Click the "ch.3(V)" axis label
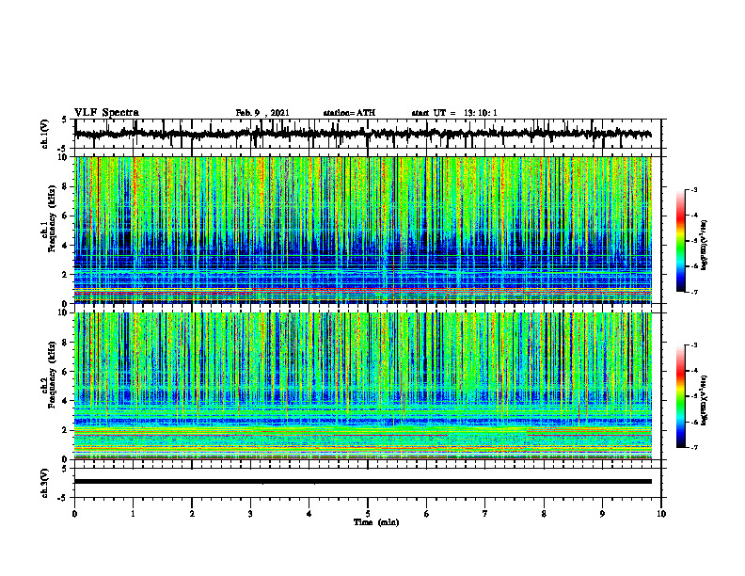This screenshot has width=745, height=576. tap(45, 484)
